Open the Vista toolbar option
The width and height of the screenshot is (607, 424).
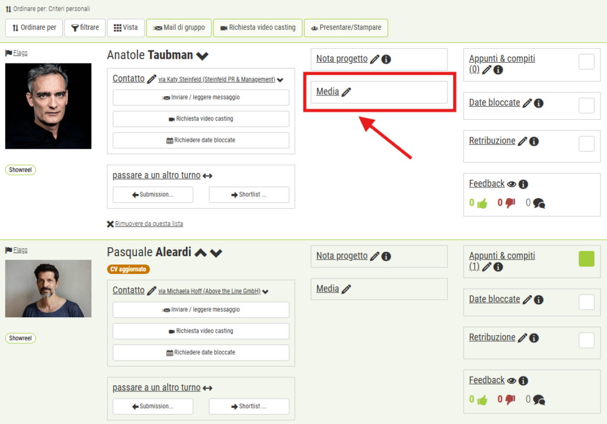(125, 27)
